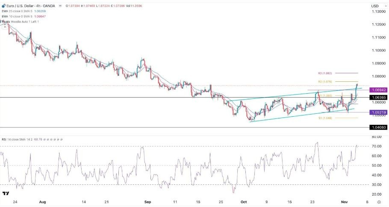Click the high value H1.07469

[88, 6]
